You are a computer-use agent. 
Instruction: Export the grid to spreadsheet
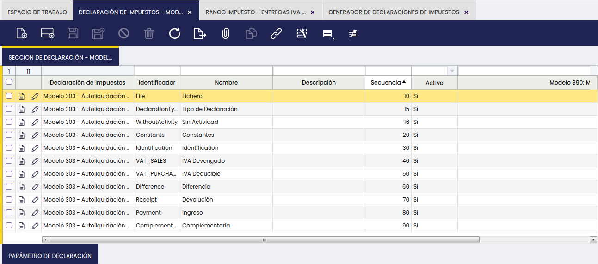[x=200, y=33]
